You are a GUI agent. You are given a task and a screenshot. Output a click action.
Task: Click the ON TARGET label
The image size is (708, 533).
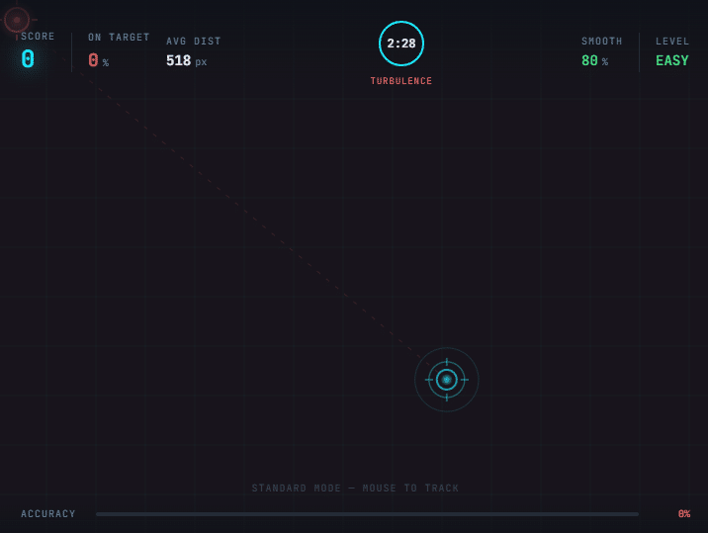pos(119,38)
